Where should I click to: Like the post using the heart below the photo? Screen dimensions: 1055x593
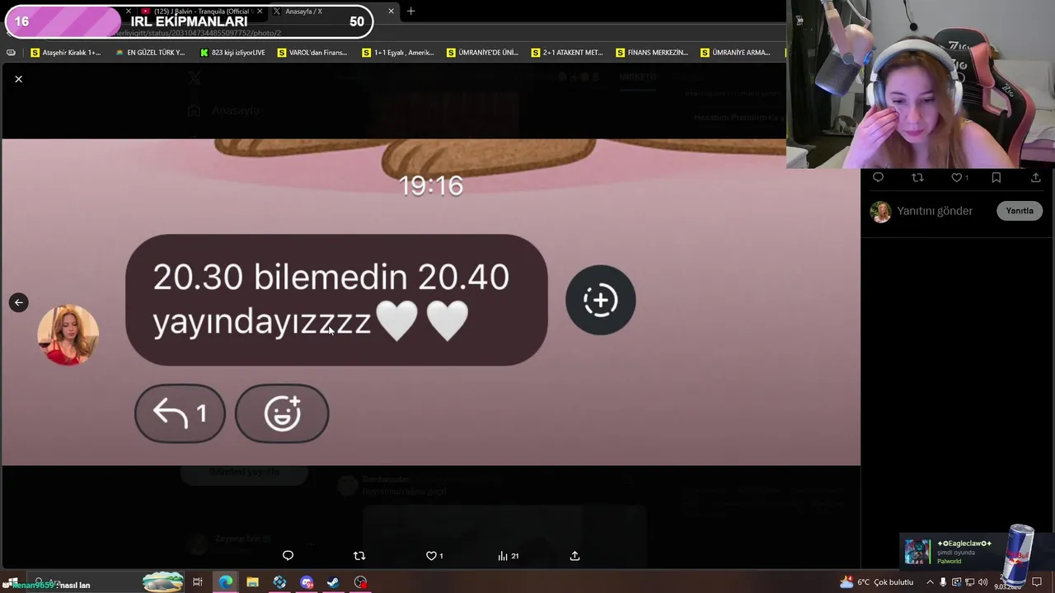coord(430,556)
